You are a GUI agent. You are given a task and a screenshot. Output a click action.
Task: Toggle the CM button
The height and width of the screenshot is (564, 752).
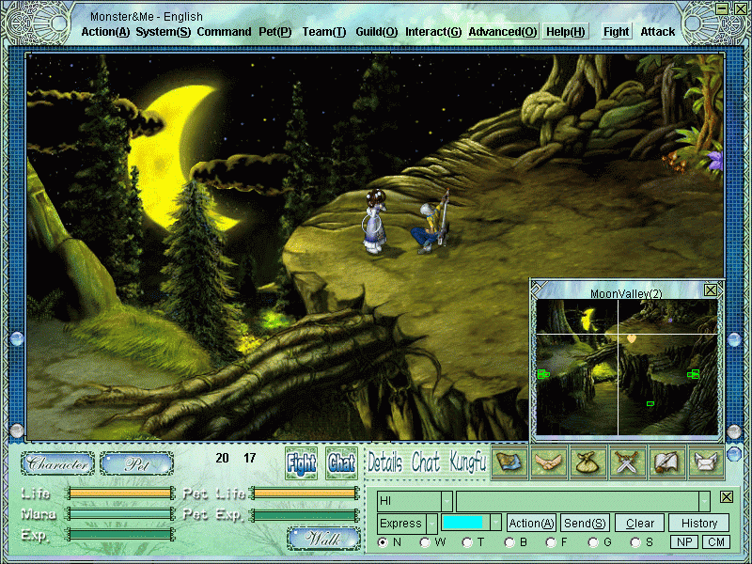coord(716,542)
